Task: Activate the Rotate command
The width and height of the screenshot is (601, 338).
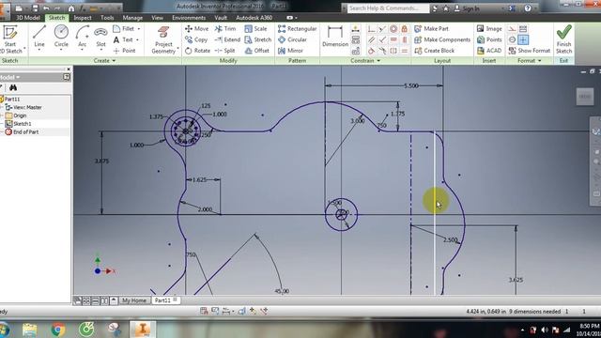Action: 197,51
